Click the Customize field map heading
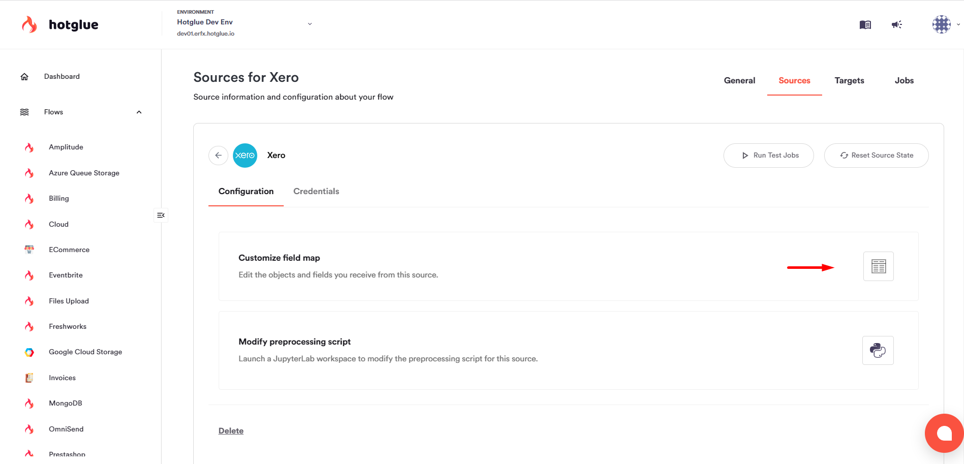Image resolution: width=964 pixels, height=464 pixels. pyautogui.click(x=279, y=258)
